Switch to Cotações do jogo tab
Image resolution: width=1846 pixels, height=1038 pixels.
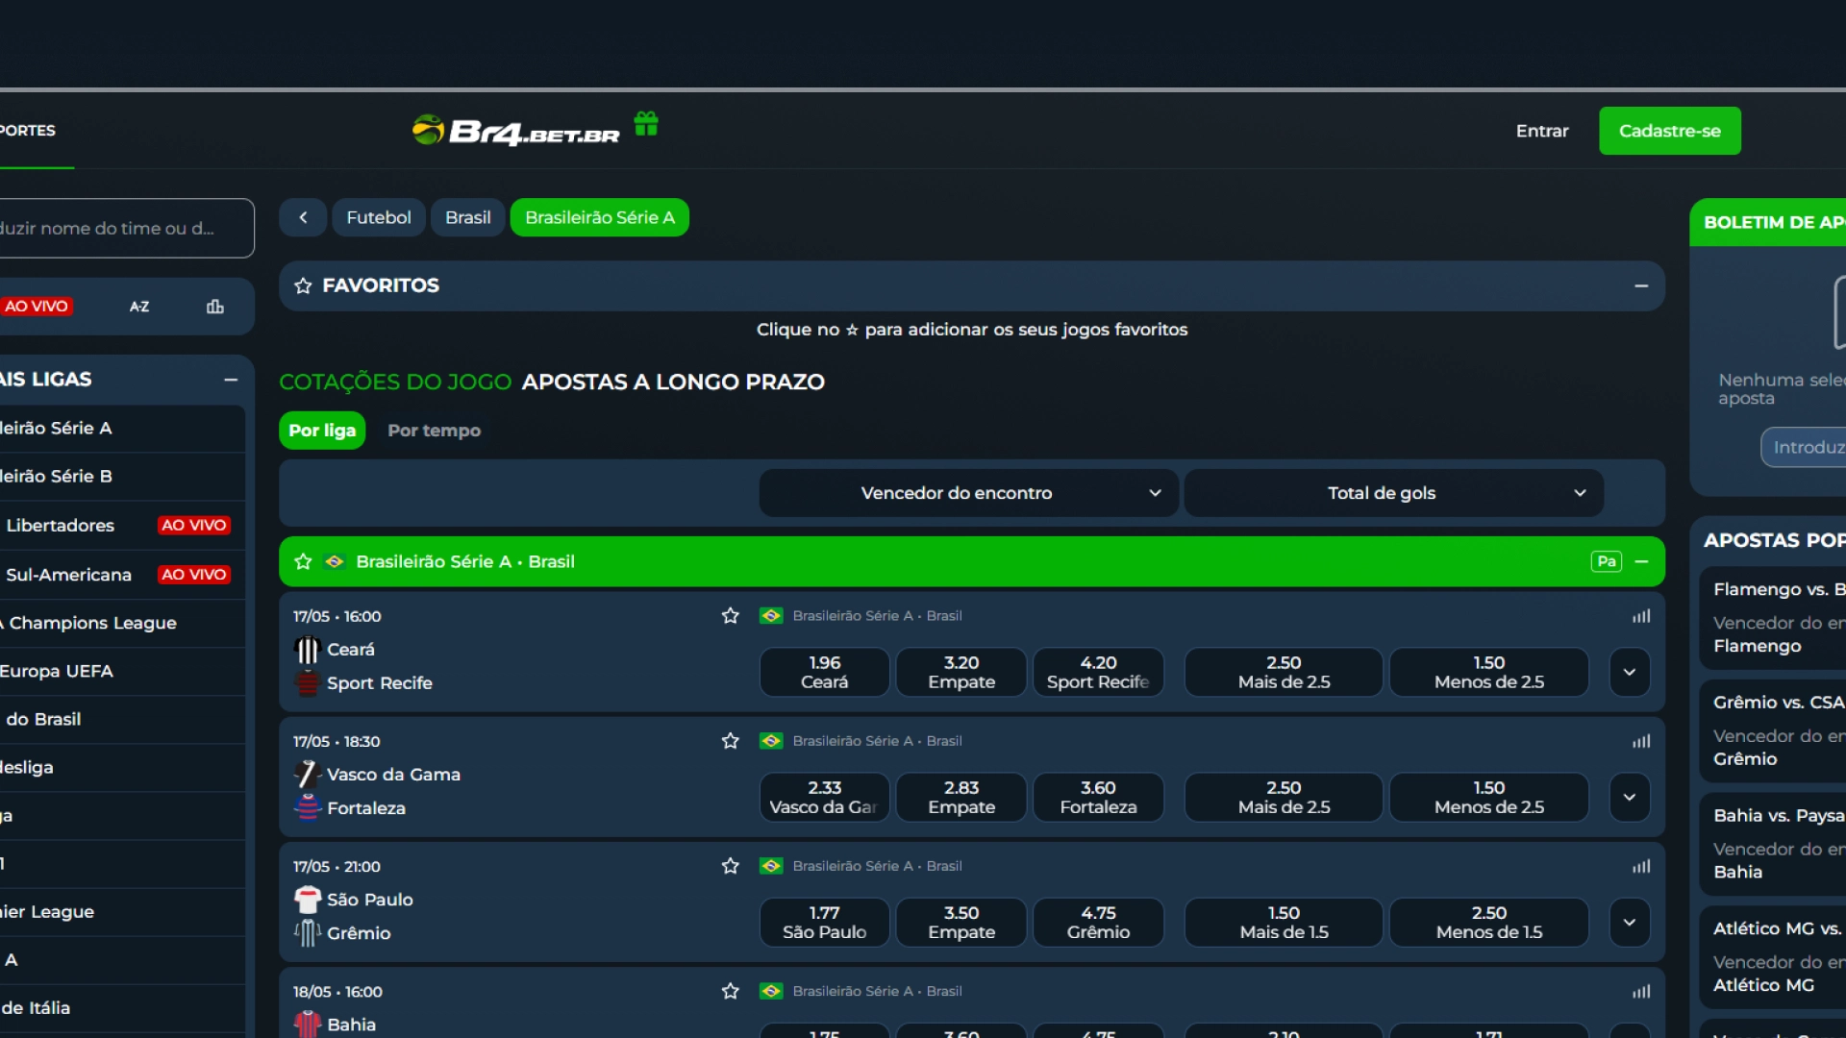pyautogui.click(x=395, y=382)
